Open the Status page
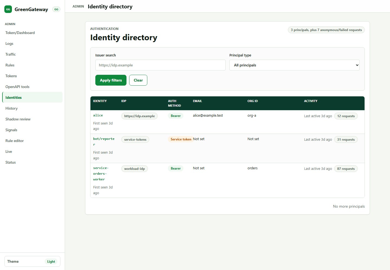The height and width of the screenshot is (270, 390). pyautogui.click(x=32, y=162)
